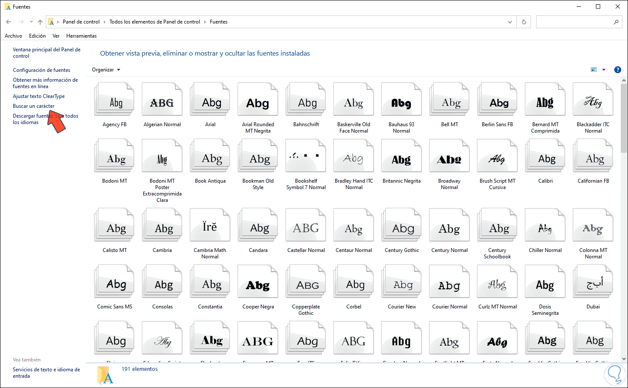Select the Bodoni MT font icon

coord(114,156)
